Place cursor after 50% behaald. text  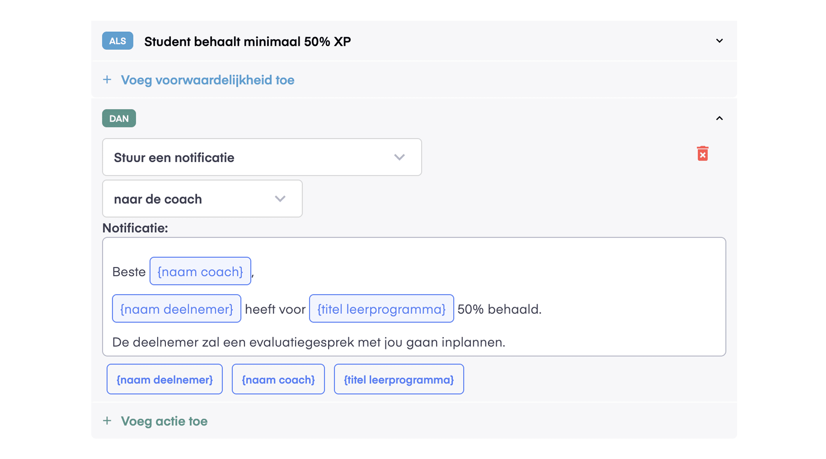tap(543, 309)
